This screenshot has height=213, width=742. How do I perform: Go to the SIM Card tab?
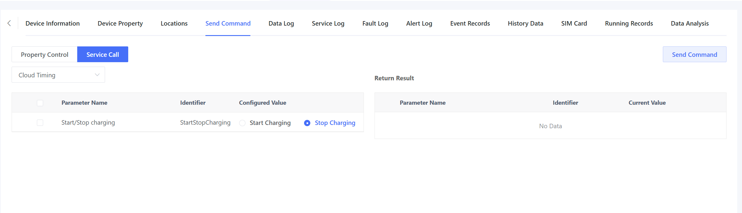coord(574,24)
